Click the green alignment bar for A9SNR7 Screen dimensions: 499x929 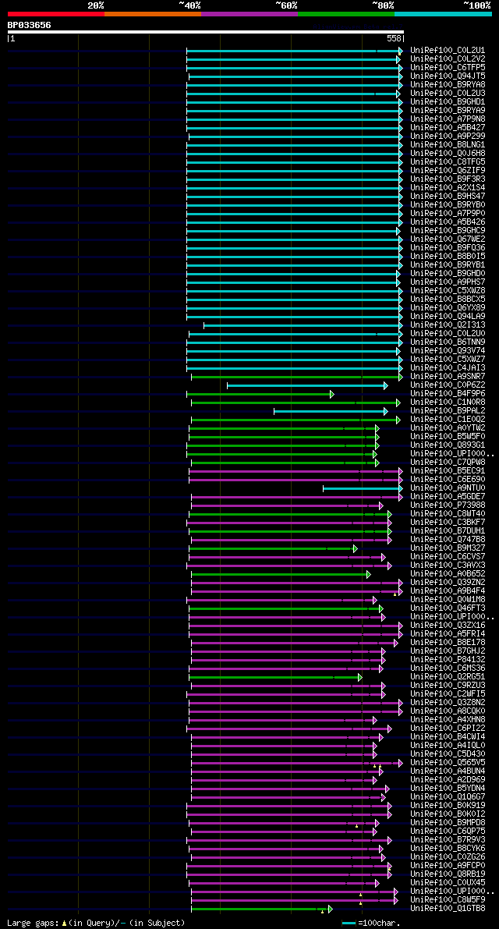pyautogui.click(x=296, y=377)
